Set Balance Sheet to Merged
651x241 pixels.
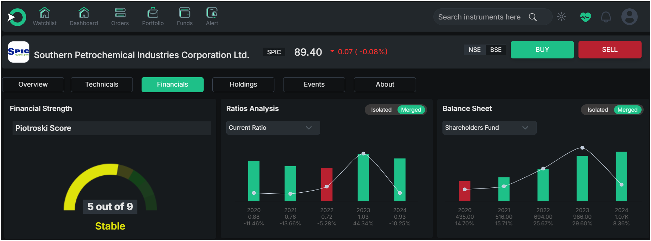(628, 110)
